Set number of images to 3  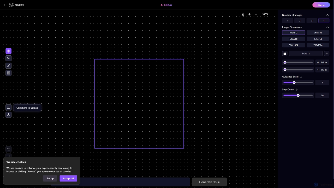(312, 21)
